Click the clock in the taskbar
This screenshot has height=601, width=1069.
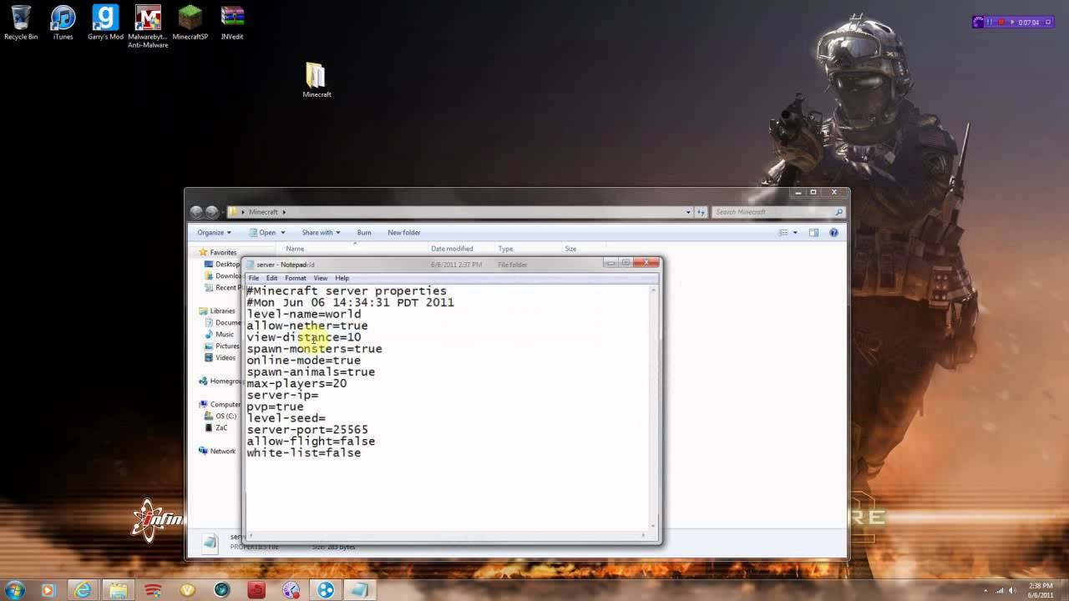(x=1041, y=590)
